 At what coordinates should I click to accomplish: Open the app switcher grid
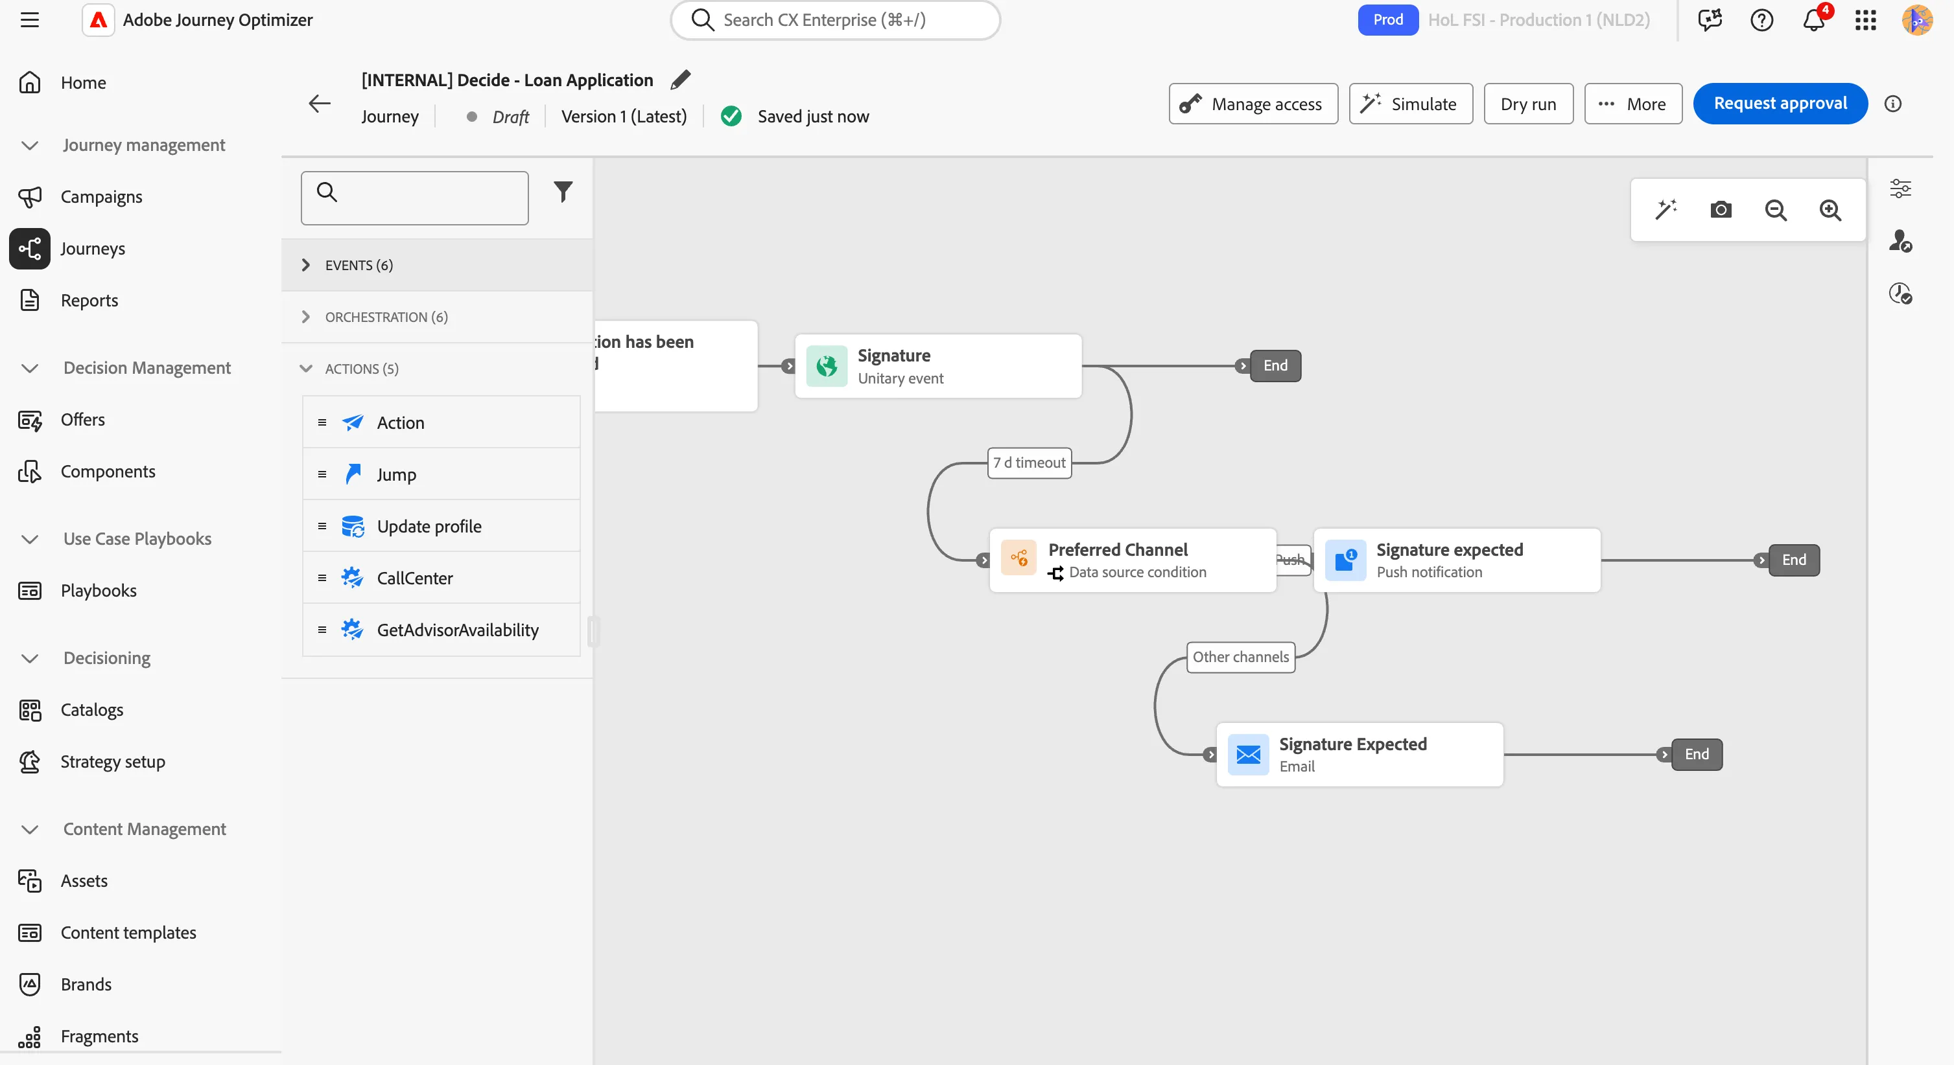[x=1865, y=19]
